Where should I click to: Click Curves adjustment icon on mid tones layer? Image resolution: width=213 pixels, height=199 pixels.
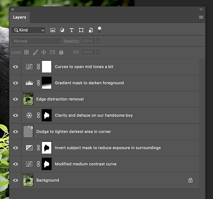point(29,66)
